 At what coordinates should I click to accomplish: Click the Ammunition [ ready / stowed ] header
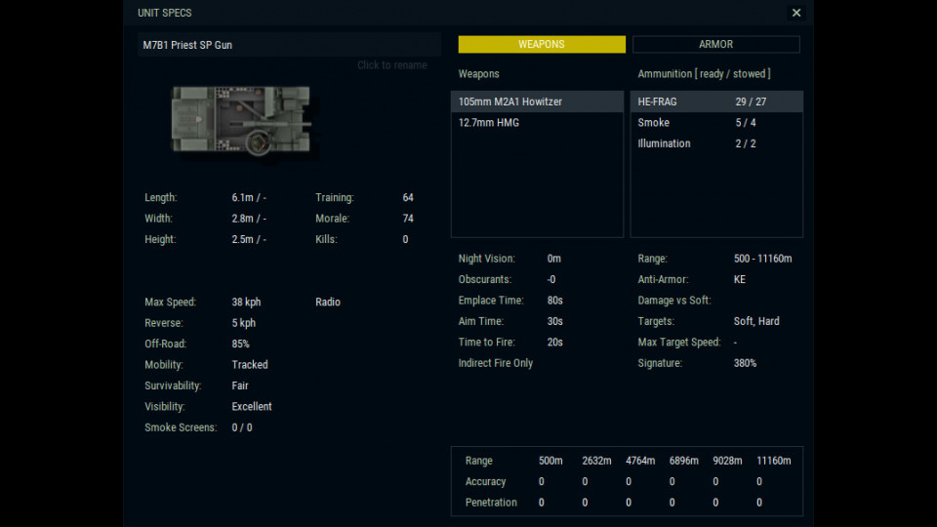(x=704, y=74)
